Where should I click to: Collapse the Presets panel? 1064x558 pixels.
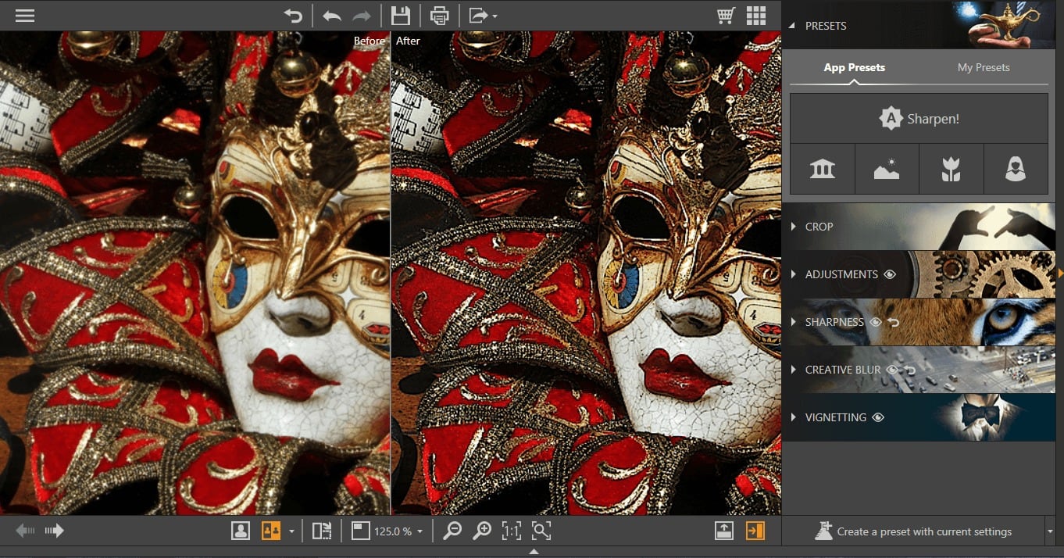coord(791,26)
